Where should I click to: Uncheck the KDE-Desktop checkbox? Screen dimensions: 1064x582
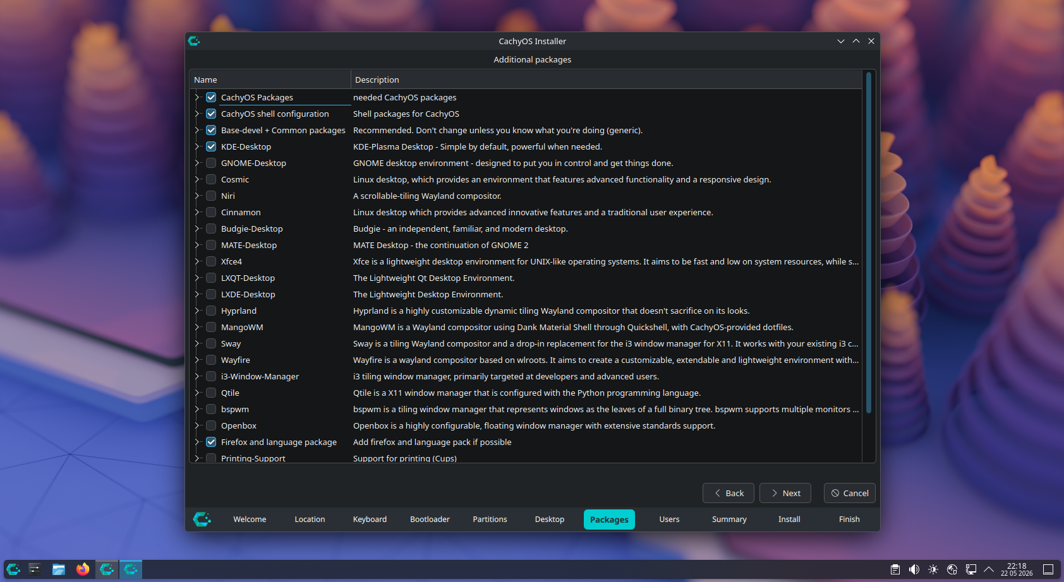(211, 146)
